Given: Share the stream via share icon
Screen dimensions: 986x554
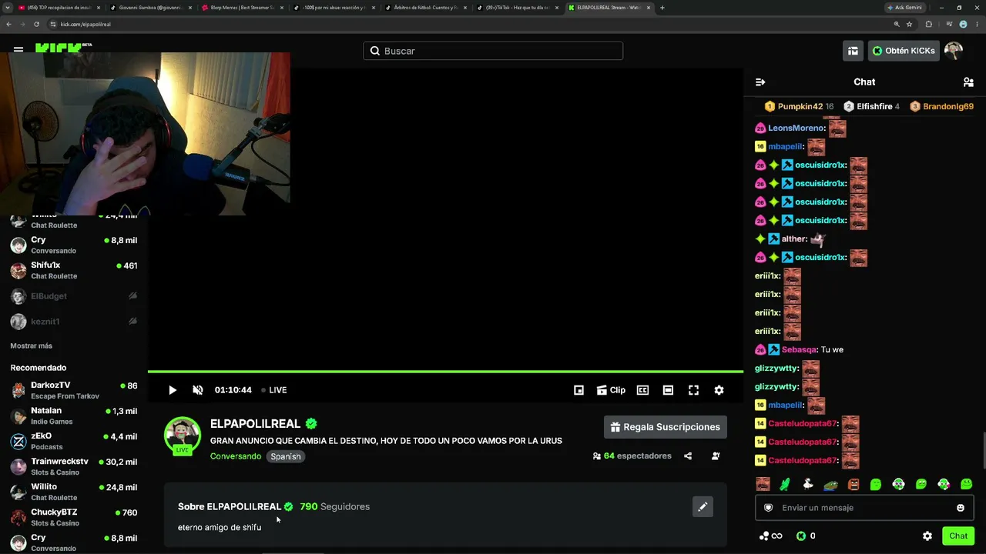Looking at the screenshot, I should tap(688, 456).
